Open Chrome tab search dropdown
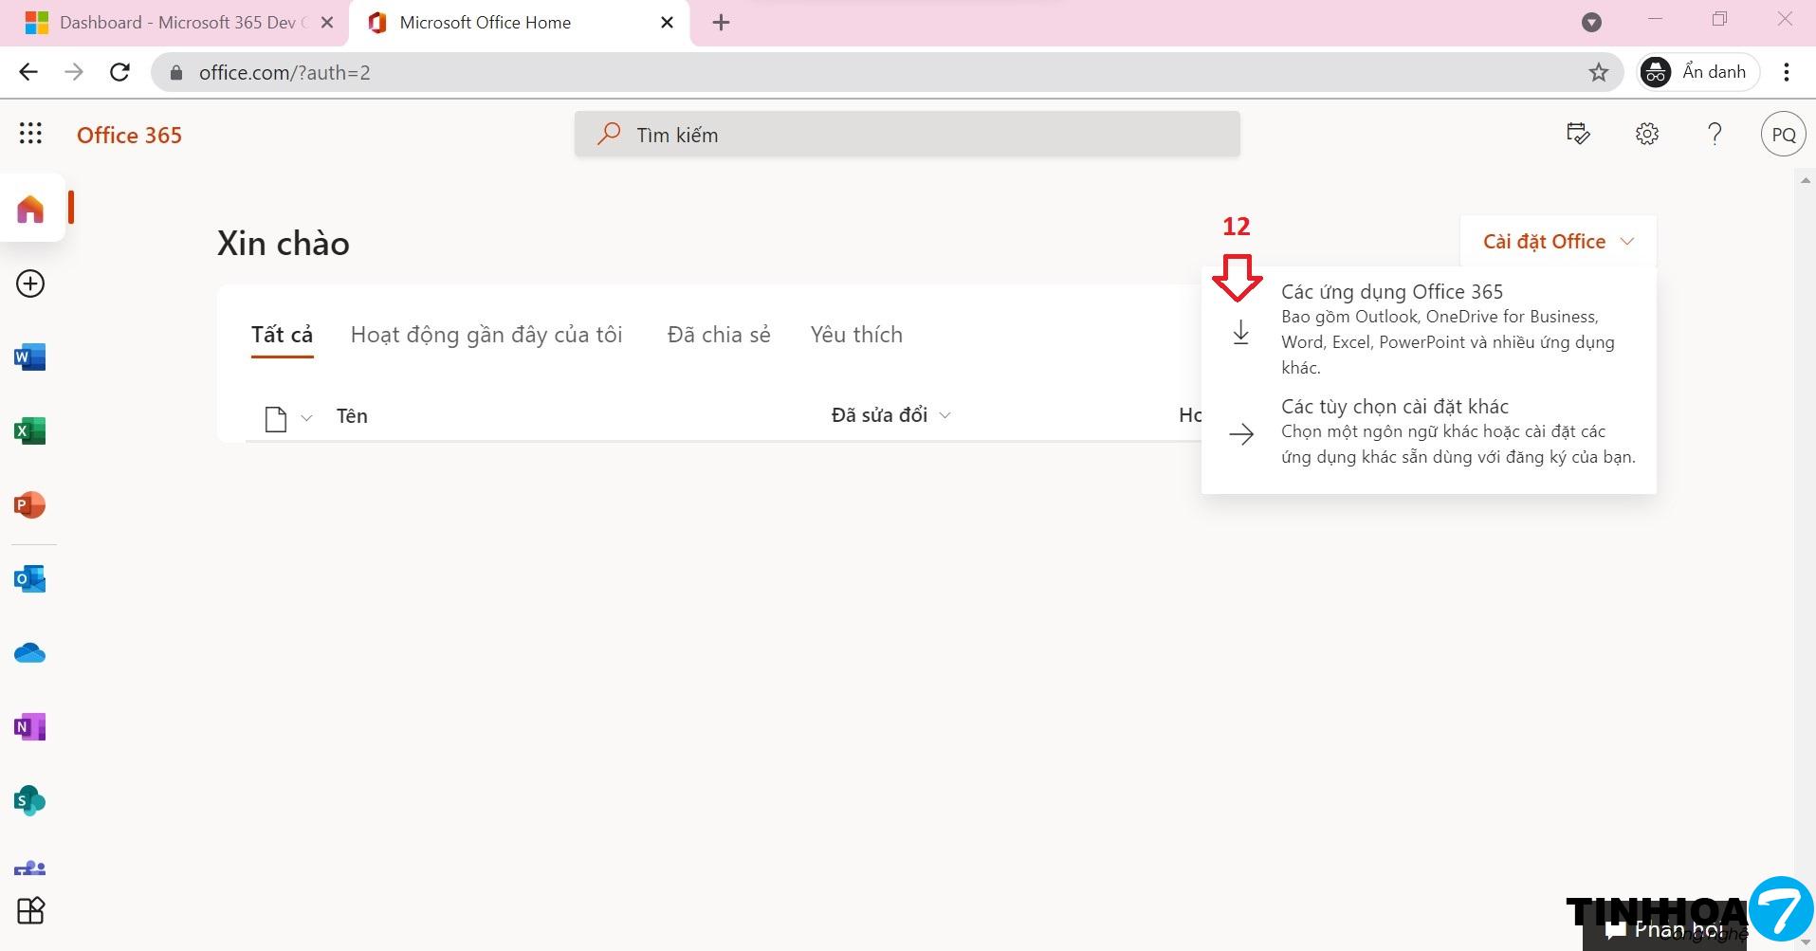This screenshot has height=951, width=1816. (x=1592, y=22)
